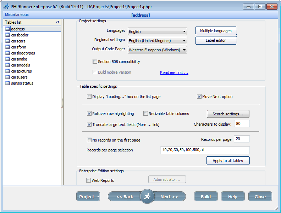281x213 pixels.
Task: Enable Resizable table columns
Action: point(145,114)
